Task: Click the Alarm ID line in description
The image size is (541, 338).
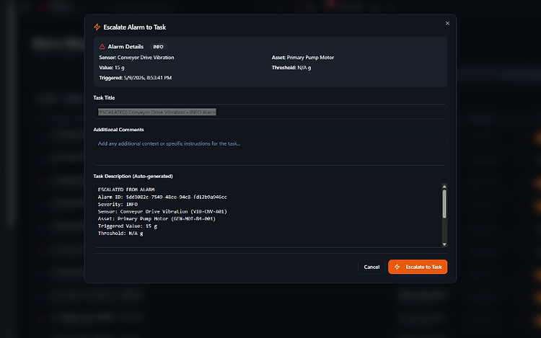Action: tap(162, 197)
